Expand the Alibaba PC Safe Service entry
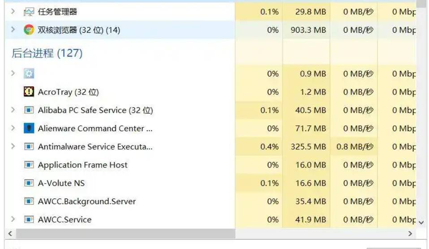Viewport: 429px width, 249px height. click(13, 110)
